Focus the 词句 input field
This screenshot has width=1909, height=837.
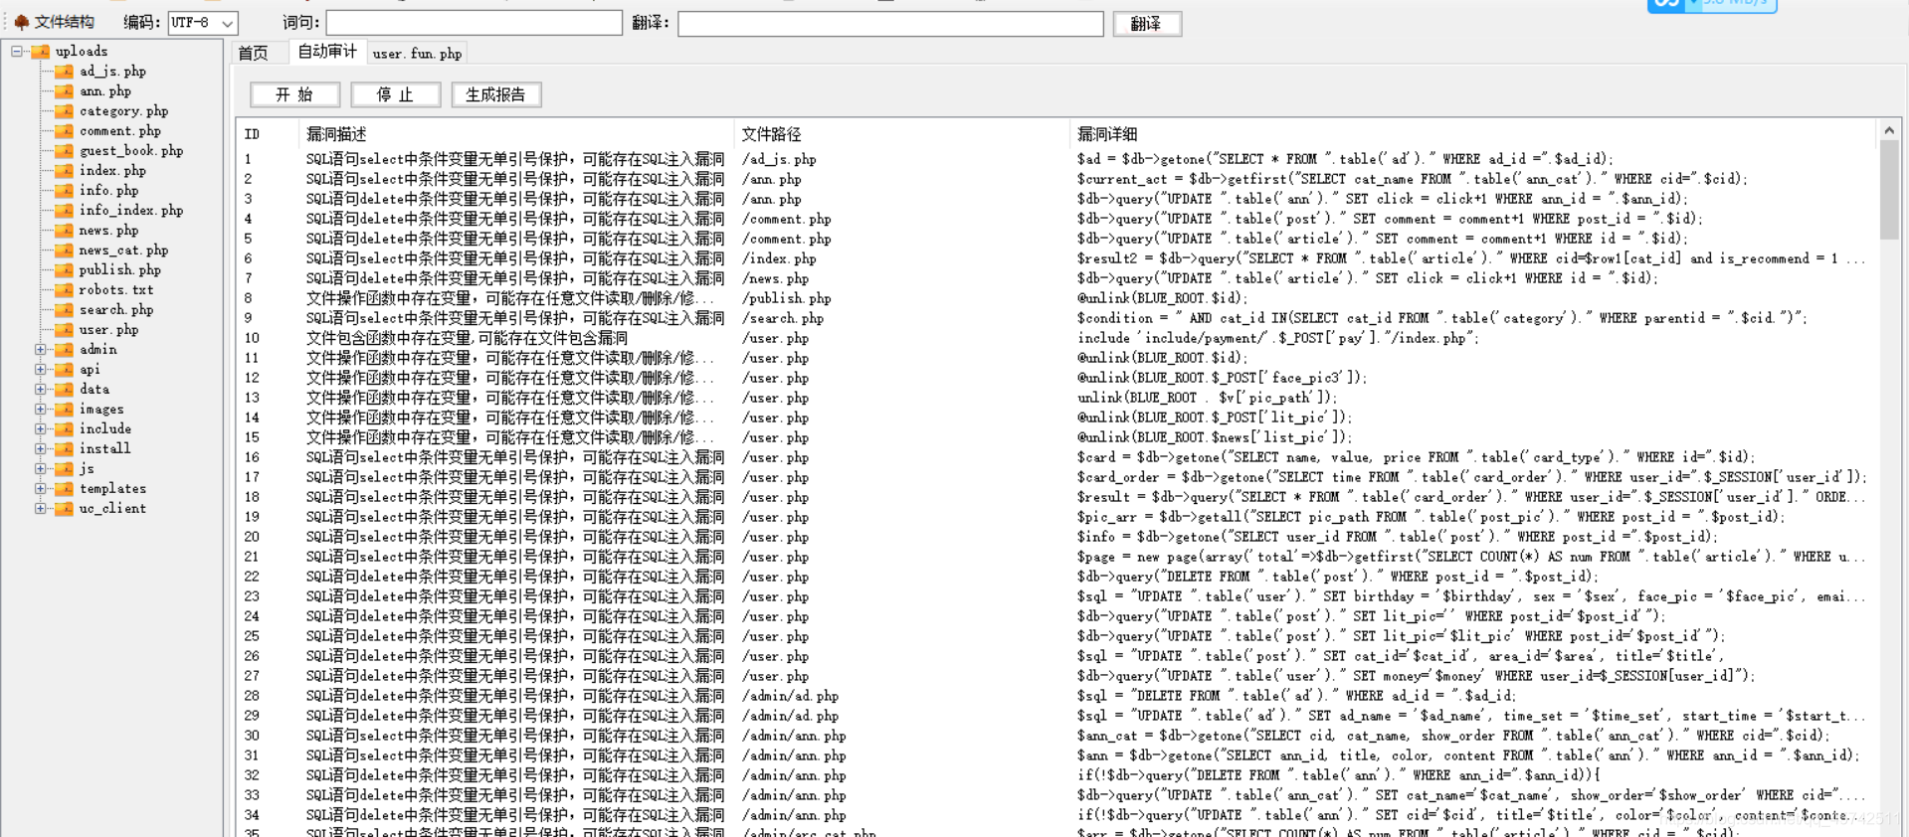474,23
